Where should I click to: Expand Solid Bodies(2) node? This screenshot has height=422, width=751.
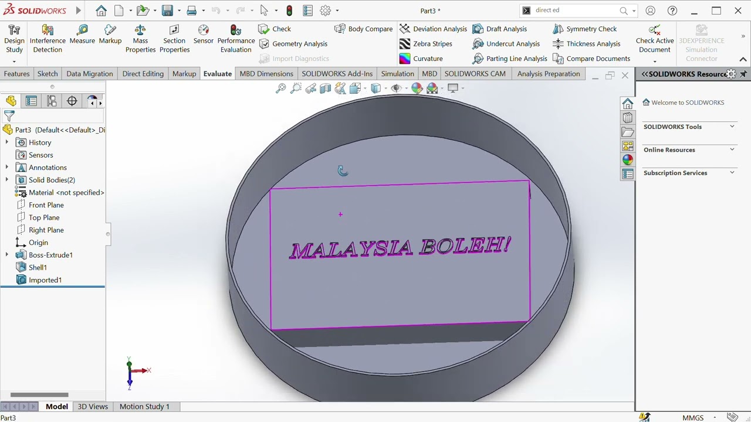(7, 180)
